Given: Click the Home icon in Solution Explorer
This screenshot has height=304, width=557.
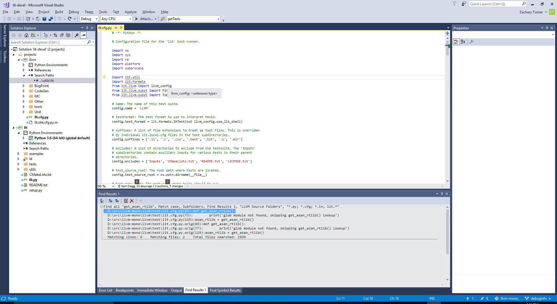Looking at the screenshot, I should click(x=26, y=35).
